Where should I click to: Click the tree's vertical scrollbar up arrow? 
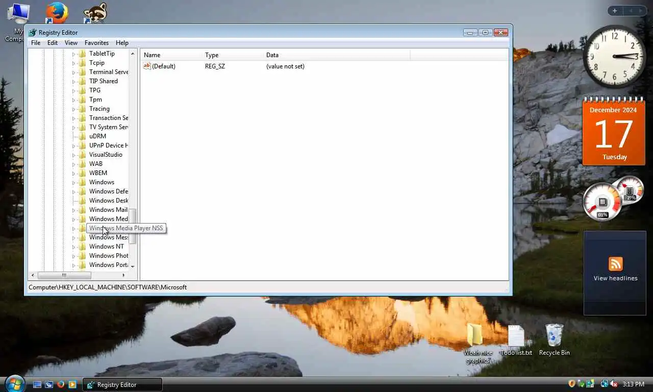point(133,54)
